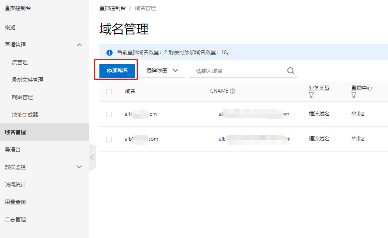Click 直播控制台 breadcrumb link
Viewport: 388px width, 238px height.
113,8
